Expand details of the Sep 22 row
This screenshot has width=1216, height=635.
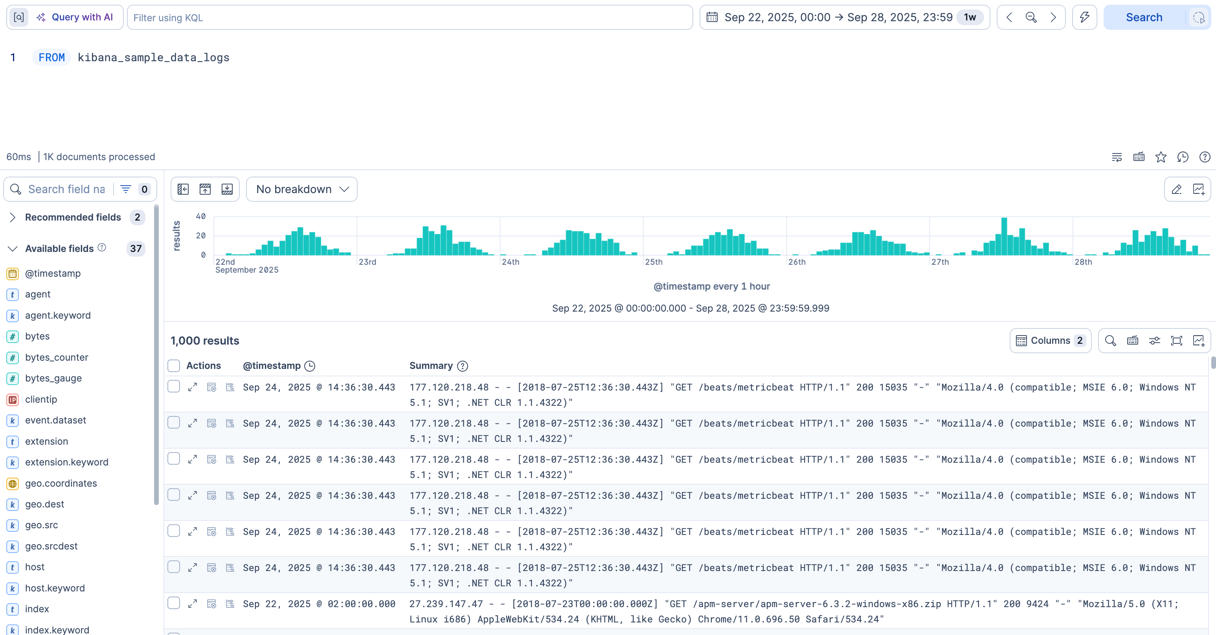point(192,604)
